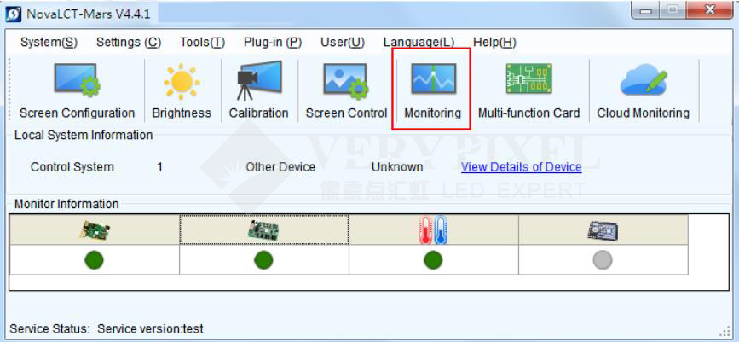Click the receiving card green status light

point(263,260)
